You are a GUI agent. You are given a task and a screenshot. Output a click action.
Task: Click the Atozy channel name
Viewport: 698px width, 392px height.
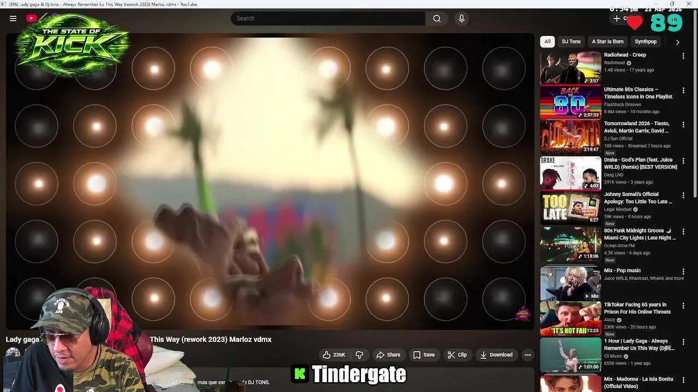coord(610,320)
